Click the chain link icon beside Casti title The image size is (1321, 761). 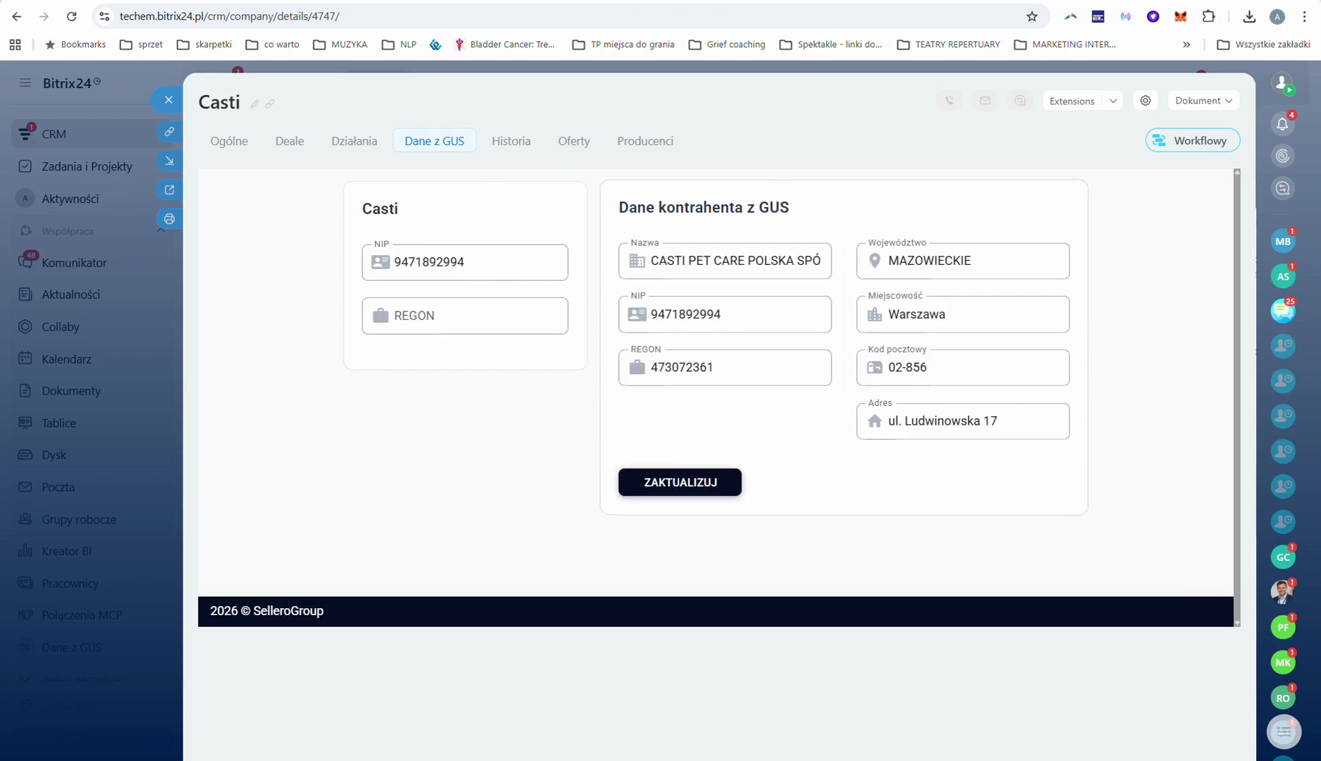pyautogui.click(x=269, y=104)
